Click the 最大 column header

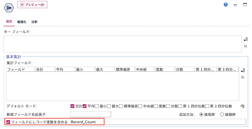[x=105, y=69]
